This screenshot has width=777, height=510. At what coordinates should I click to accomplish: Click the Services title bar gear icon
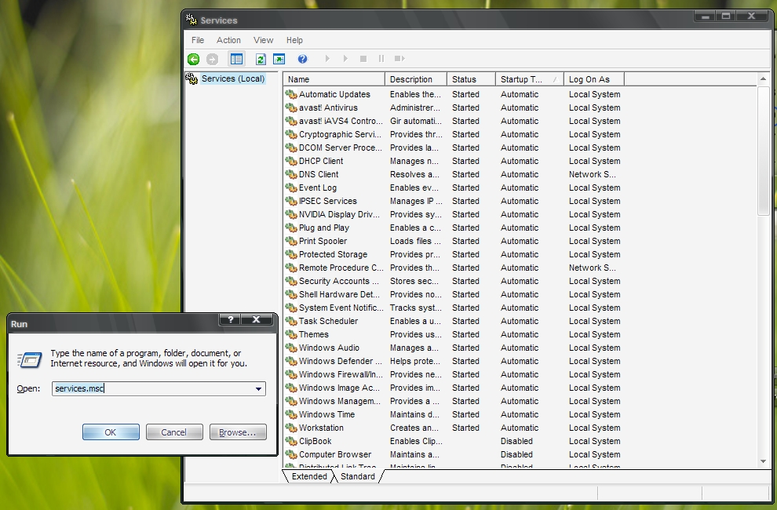[x=192, y=20]
